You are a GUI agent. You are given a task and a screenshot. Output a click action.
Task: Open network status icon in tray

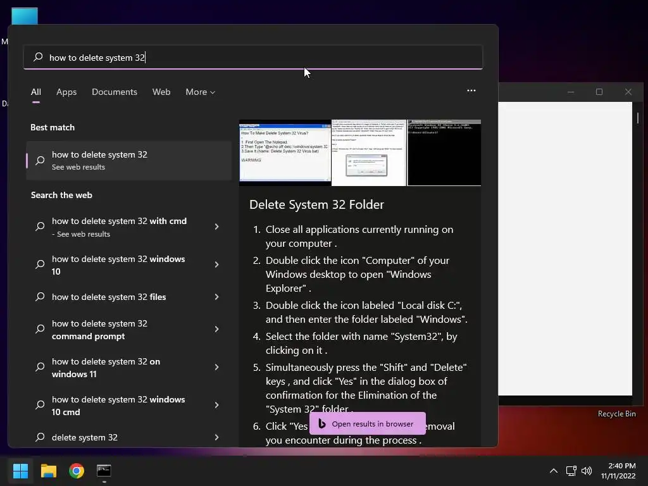(571, 471)
